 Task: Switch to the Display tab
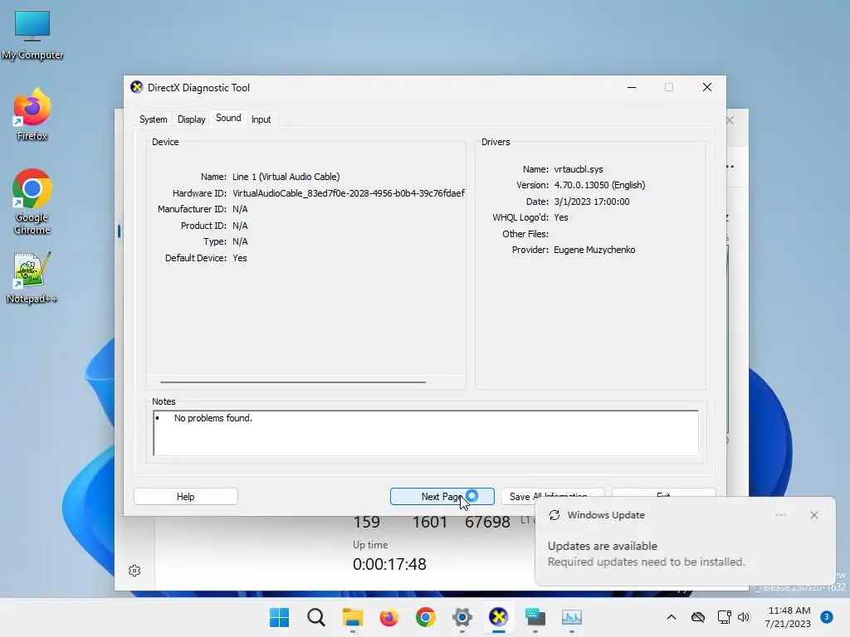[192, 119]
